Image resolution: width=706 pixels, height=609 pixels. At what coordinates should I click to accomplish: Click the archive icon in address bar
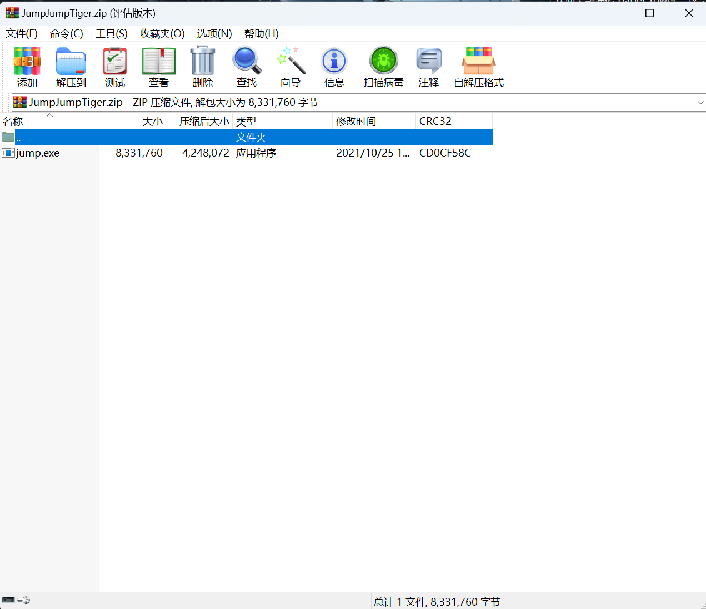tap(20, 102)
